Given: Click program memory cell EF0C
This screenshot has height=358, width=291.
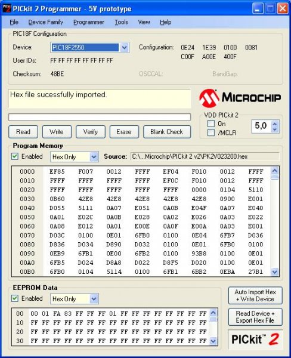Looking at the screenshot, I should [171, 181].
